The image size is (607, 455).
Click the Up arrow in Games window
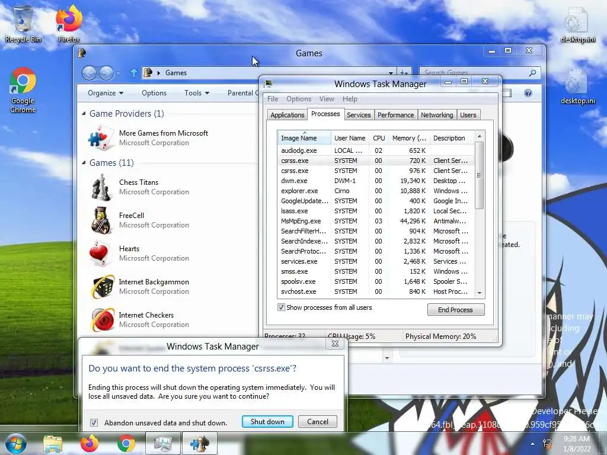click(133, 73)
